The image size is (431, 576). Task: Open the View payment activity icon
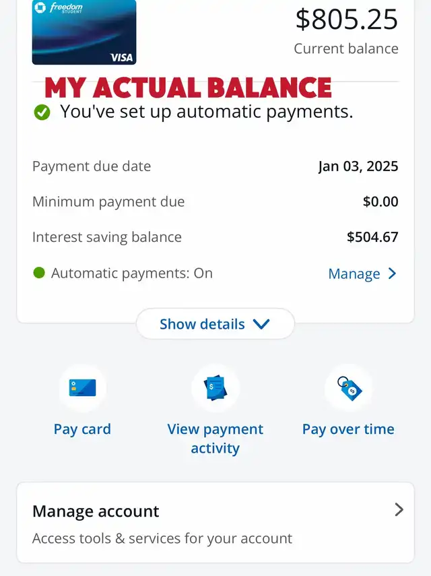point(215,387)
